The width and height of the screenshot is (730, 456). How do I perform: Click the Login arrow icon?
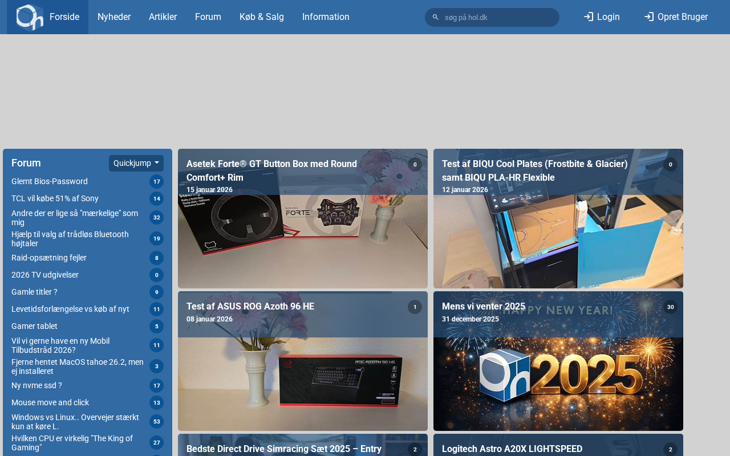point(589,17)
